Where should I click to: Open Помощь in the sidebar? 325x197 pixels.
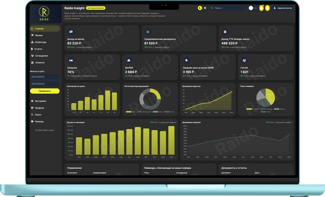tap(39, 122)
